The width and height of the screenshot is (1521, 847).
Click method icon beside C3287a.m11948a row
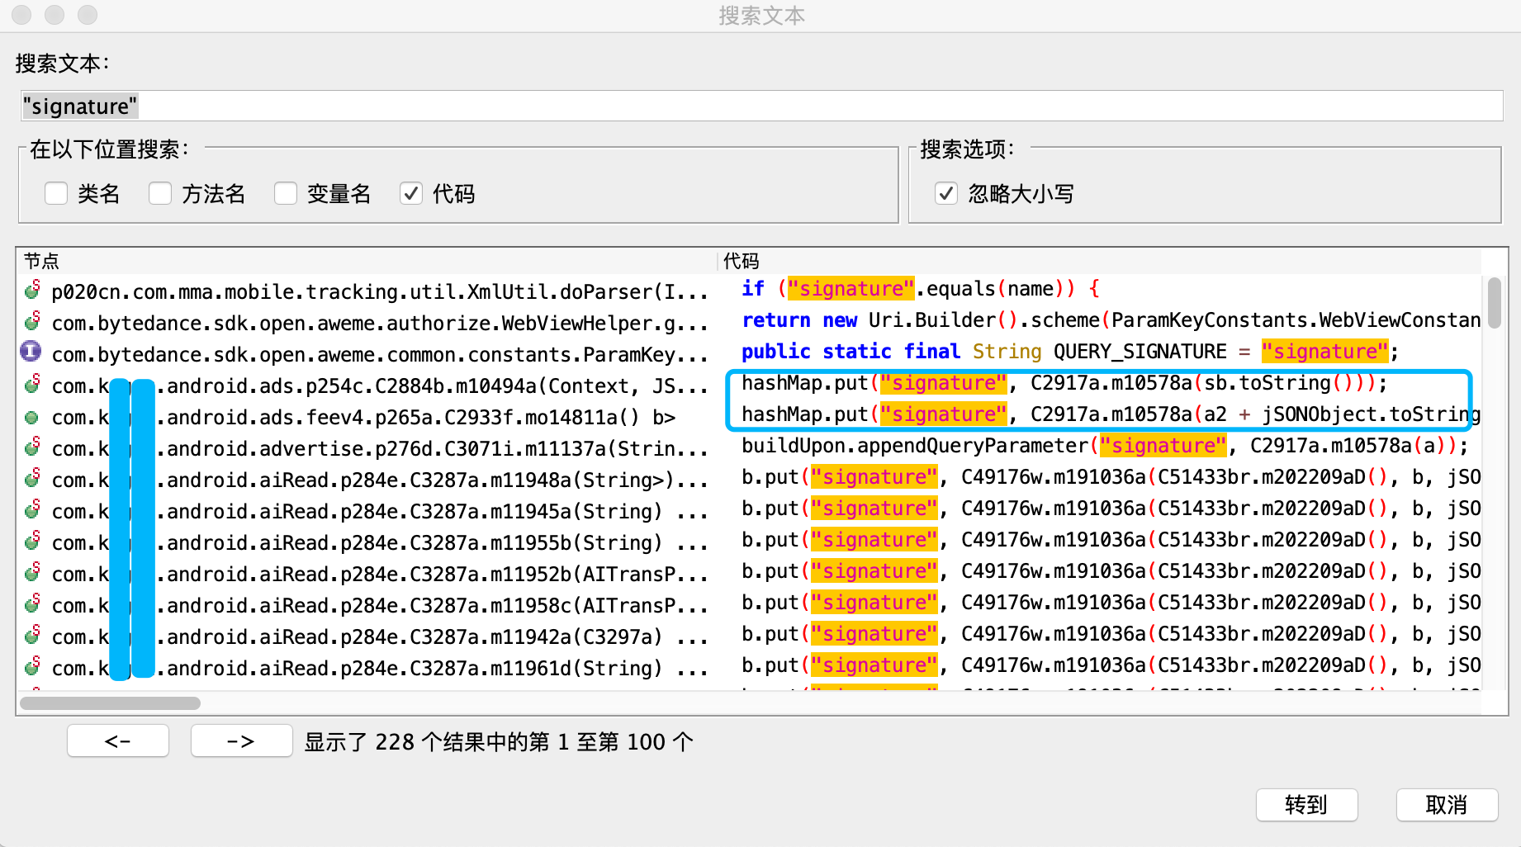click(x=32, y=478)
